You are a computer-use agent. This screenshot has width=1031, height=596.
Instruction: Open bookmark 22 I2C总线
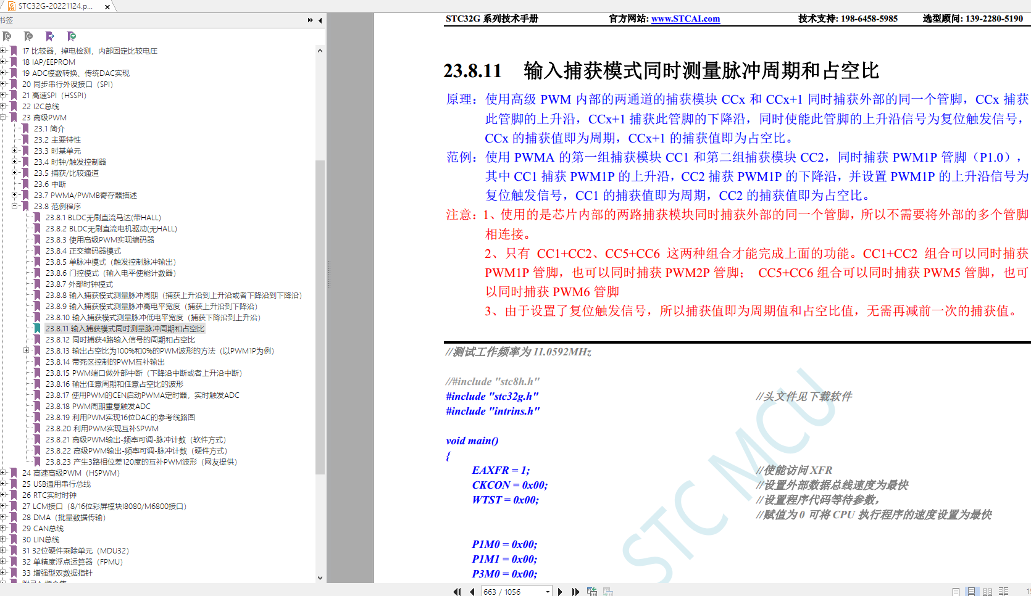pyautogui.click(x=41, y=107)
